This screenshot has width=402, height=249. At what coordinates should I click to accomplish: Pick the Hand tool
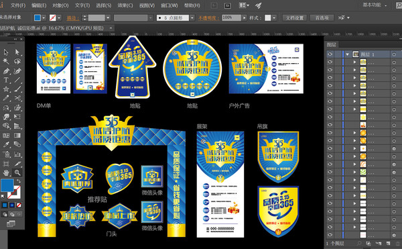point(6,172)
